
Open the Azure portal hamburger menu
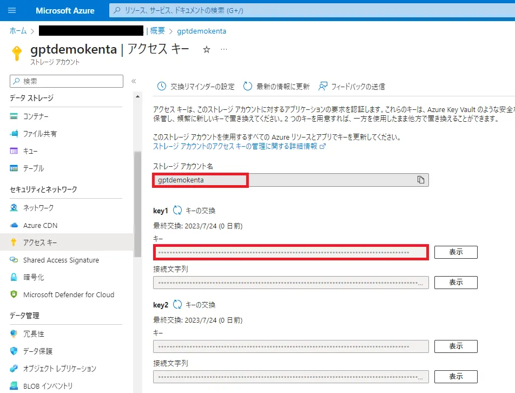pyautogui.click(x=12, y=10)
